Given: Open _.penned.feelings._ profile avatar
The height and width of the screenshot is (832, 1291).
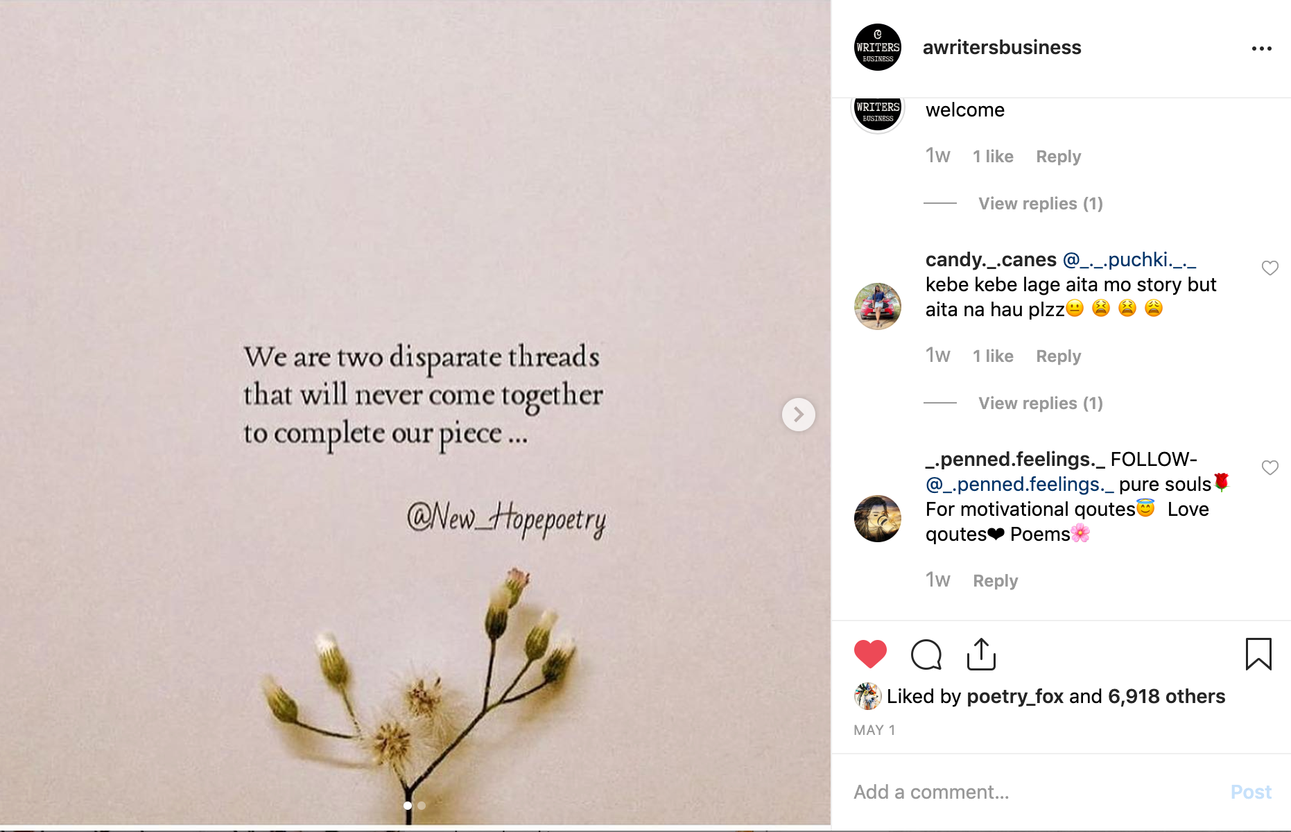Looking at the screenshot, I should 878,519.
